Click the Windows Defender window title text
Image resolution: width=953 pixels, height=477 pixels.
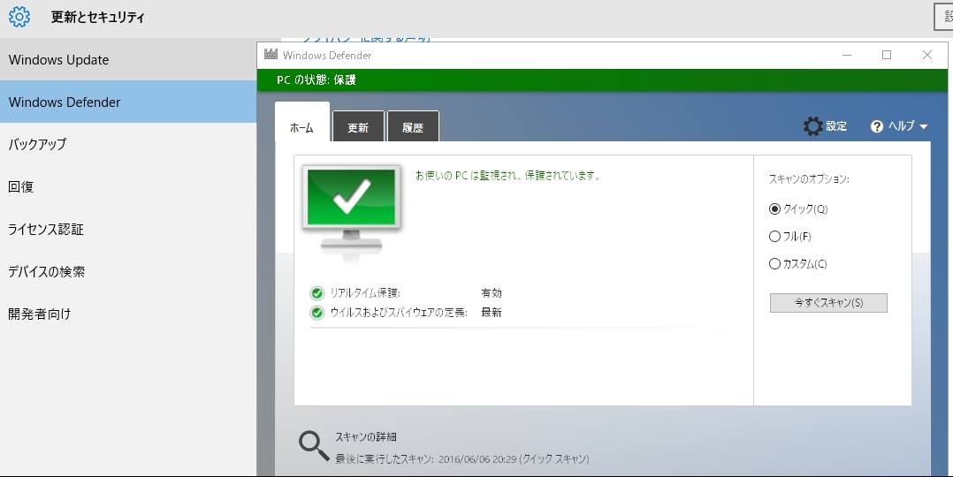pos(327,56)
